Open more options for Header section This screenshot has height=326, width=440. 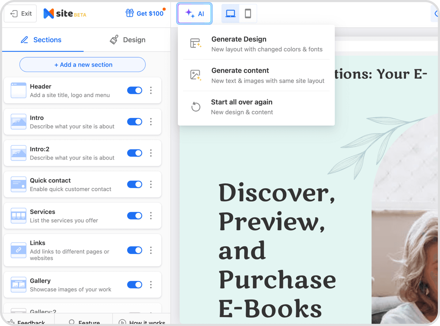[x=151, y=90]
